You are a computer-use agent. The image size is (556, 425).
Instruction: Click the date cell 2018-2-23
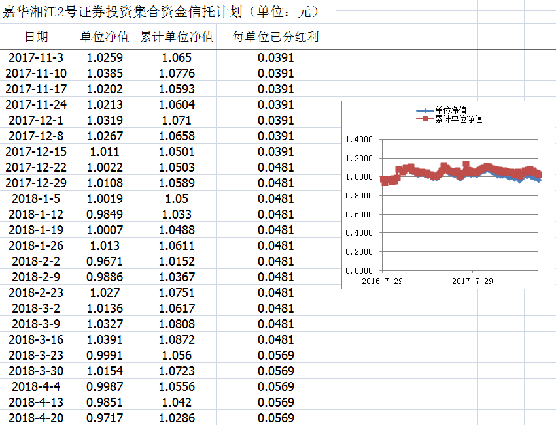point(36,292)
